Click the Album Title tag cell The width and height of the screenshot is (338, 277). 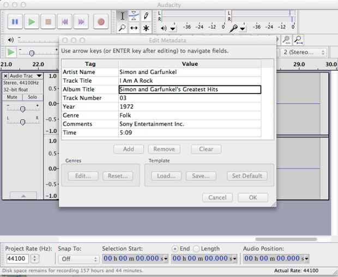pos(90,89)
